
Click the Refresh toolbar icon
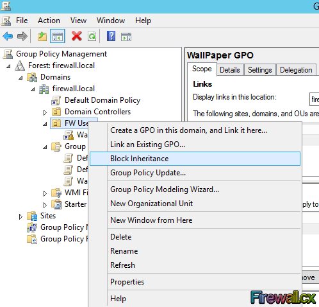[92, 36]
